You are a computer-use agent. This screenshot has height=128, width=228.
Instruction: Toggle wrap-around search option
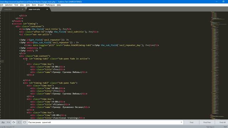click(14, 122)
